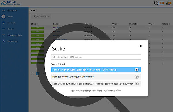Image resolution: width=173 pixels, height=112 pixels.
Task: Click the Aktiv status in the Alarm row
Action: pyautogui.click(x=37, y=28)
